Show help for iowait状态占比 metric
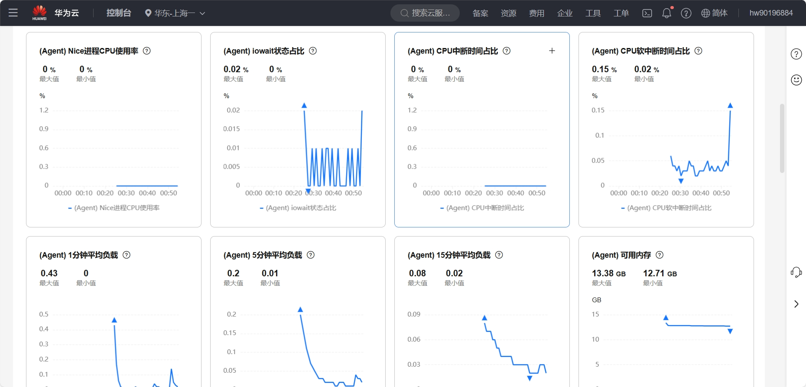 [313, 51]
